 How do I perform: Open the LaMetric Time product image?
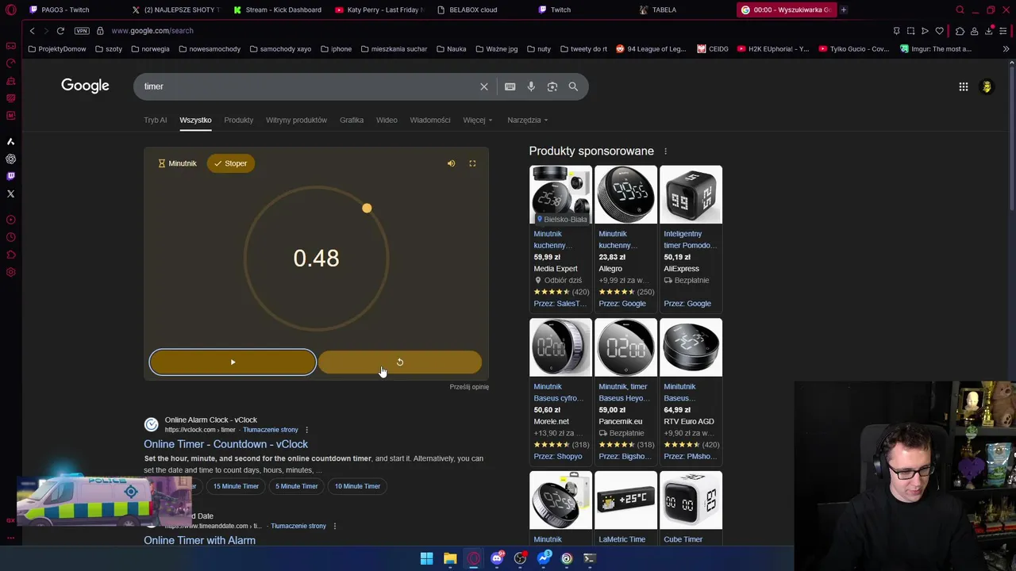coord(625,500)
